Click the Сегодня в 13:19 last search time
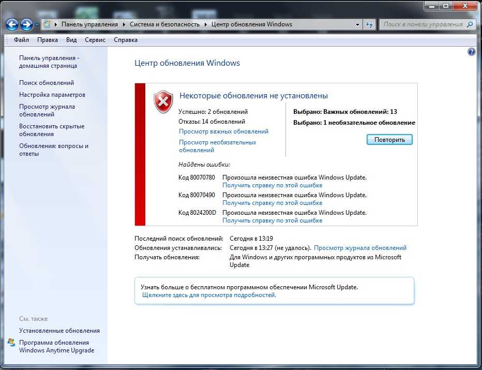The height and width of the screenshot is (370, 482). click(x=251, y=239)
